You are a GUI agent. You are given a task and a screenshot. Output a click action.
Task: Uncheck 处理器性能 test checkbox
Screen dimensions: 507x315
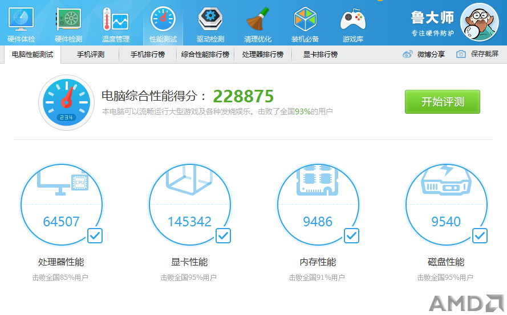(x=95, y=236)
